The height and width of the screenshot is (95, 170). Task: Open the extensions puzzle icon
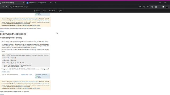point(163,7)
